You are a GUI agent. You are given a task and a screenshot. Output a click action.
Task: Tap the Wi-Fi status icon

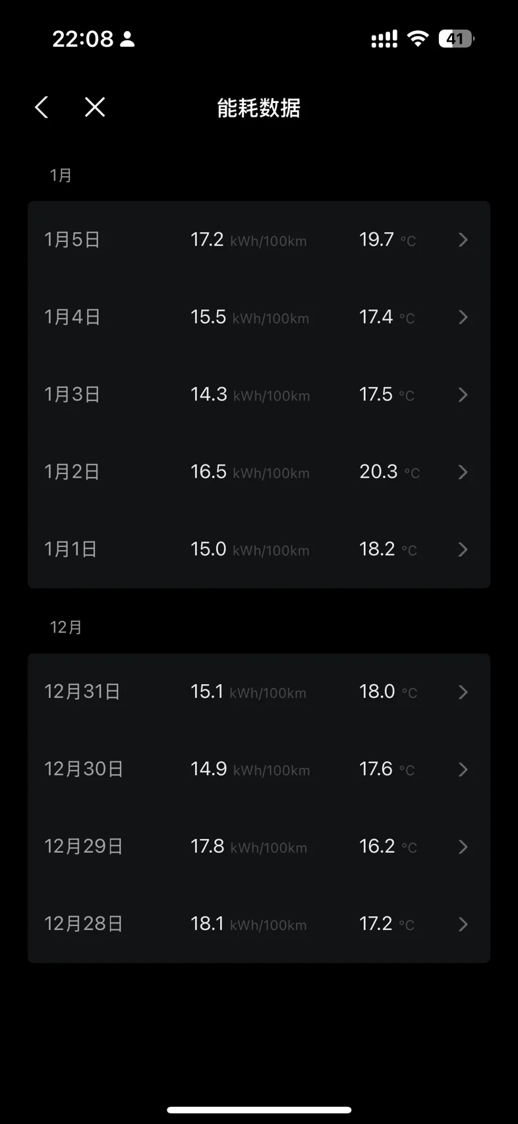[417, 38]
